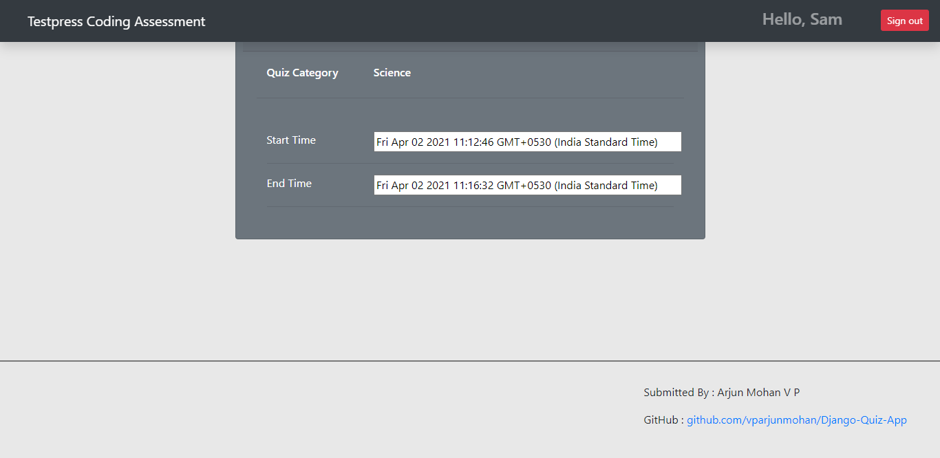Select the Start Time input field

pyautogui.click(x=526, y=141)
